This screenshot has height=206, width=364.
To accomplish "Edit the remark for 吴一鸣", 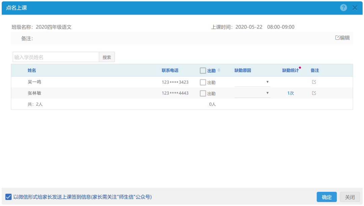I will click(314, 82).
